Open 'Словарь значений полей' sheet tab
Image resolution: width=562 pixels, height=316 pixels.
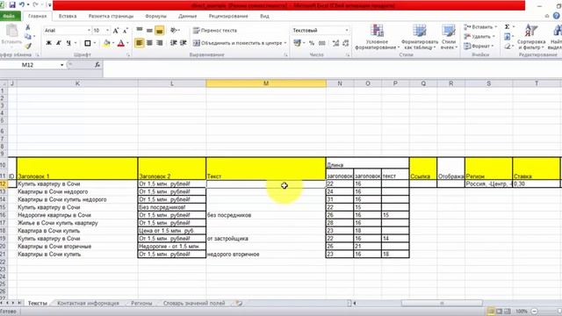(x=194, y=303)
